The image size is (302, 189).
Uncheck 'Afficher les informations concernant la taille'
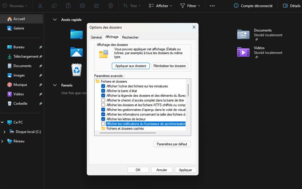[103, 114]
